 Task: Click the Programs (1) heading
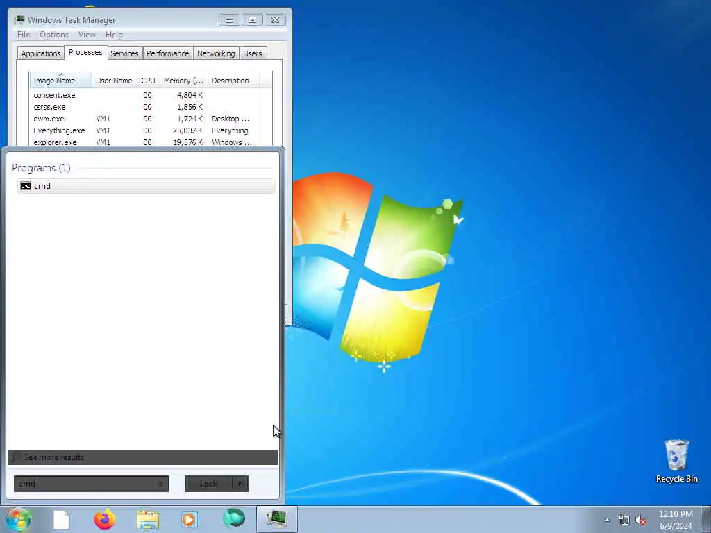(x=41, y=168)
